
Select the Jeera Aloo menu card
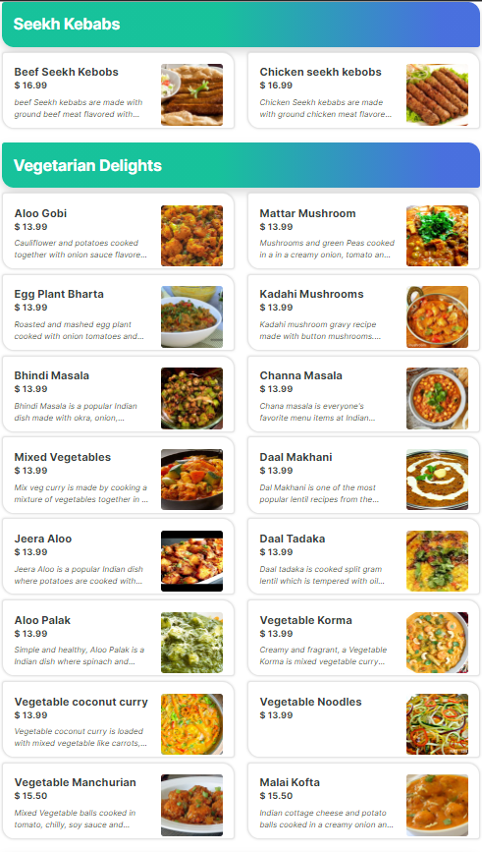tap(119, 556)
